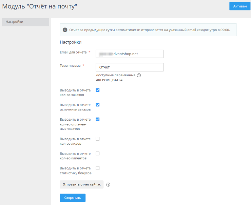Open the "Настройки" sidebar tab

[25, 22]
